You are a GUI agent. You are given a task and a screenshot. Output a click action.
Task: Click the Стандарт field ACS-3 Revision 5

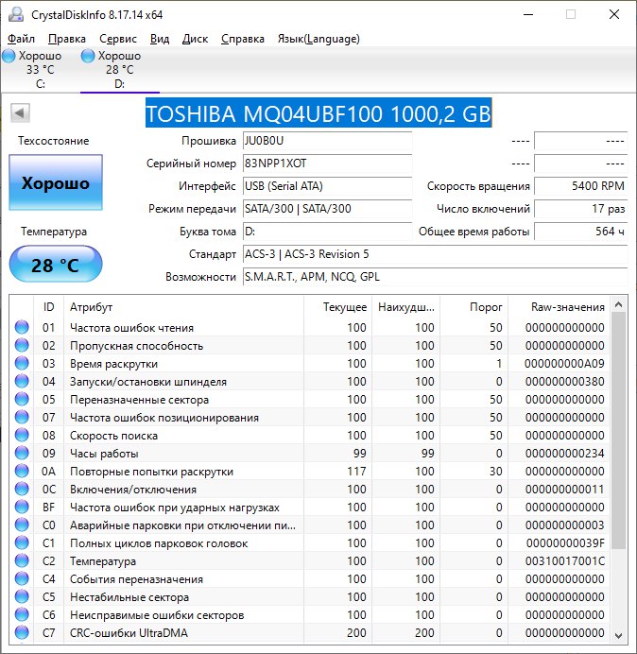(x=435, y=254)
